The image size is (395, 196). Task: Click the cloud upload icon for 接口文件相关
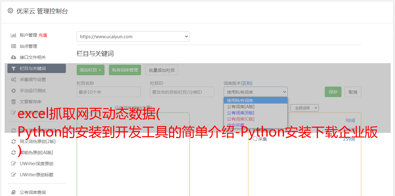tap(13, 57)
